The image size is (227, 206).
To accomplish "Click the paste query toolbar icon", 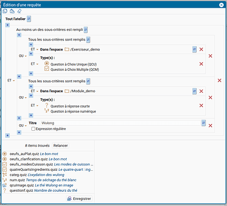I will pyautogui.click(x=12, y=11).
